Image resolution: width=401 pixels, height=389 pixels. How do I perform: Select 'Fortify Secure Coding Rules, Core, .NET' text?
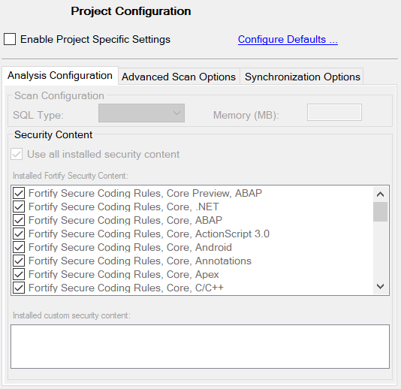point(124,207)
